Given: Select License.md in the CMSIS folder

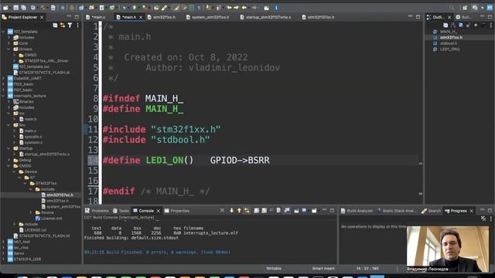Looking at the screenshot, I should 51,218.
